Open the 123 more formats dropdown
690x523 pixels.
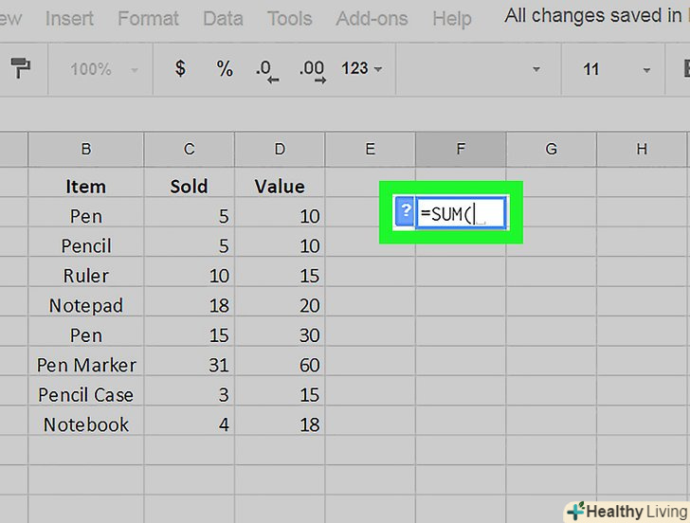click(361, 69)
